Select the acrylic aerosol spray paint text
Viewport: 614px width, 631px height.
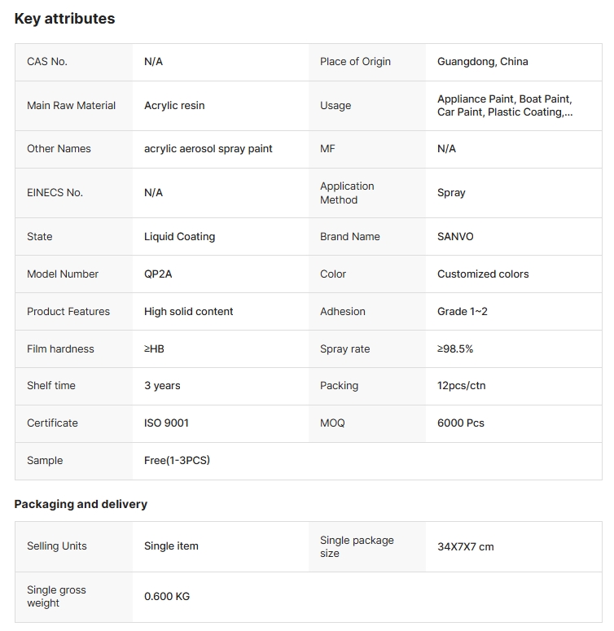[208, 149]
